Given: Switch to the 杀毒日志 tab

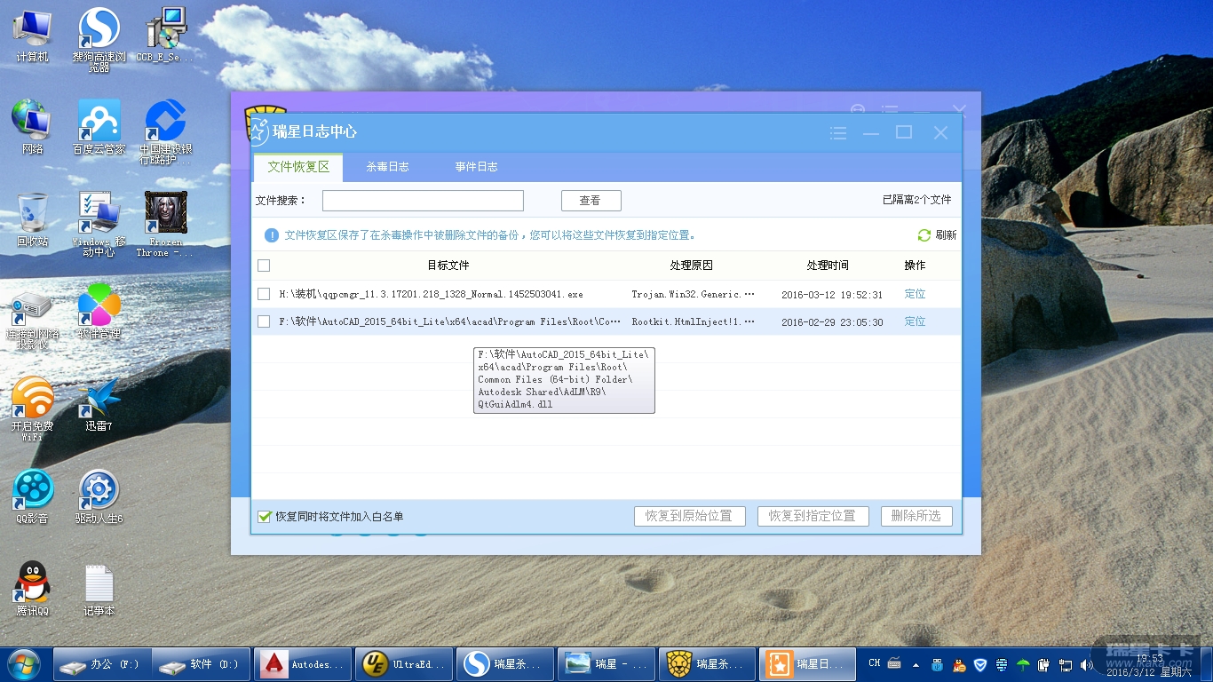Looking at the screenshot, I should point(387,167).
